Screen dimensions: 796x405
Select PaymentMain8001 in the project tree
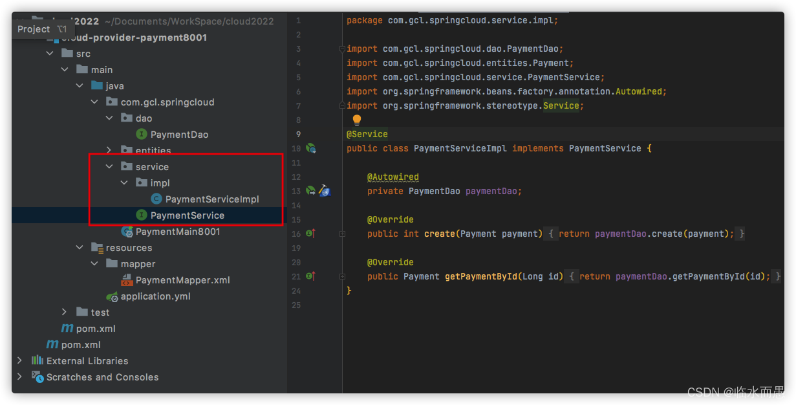tap(178, 232)
